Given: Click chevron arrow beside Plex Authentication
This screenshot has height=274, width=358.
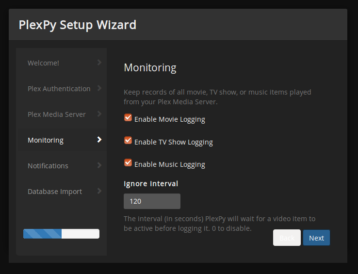Looking at the screenshot, I should coord(99,88).
